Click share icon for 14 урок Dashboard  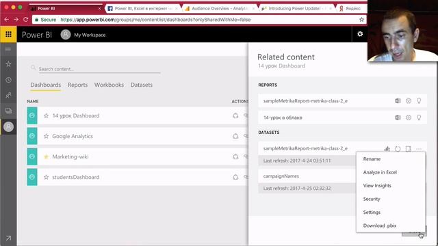pos(235,115)
